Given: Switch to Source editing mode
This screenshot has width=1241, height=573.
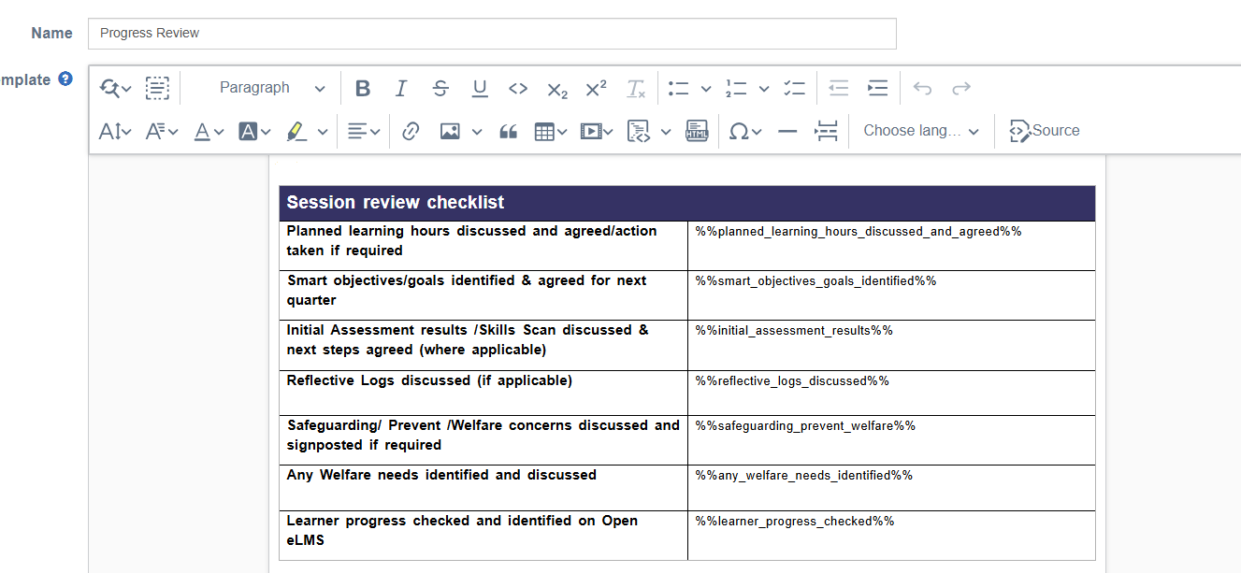Looking at the screenshot, I should (x=1045, y=131).
